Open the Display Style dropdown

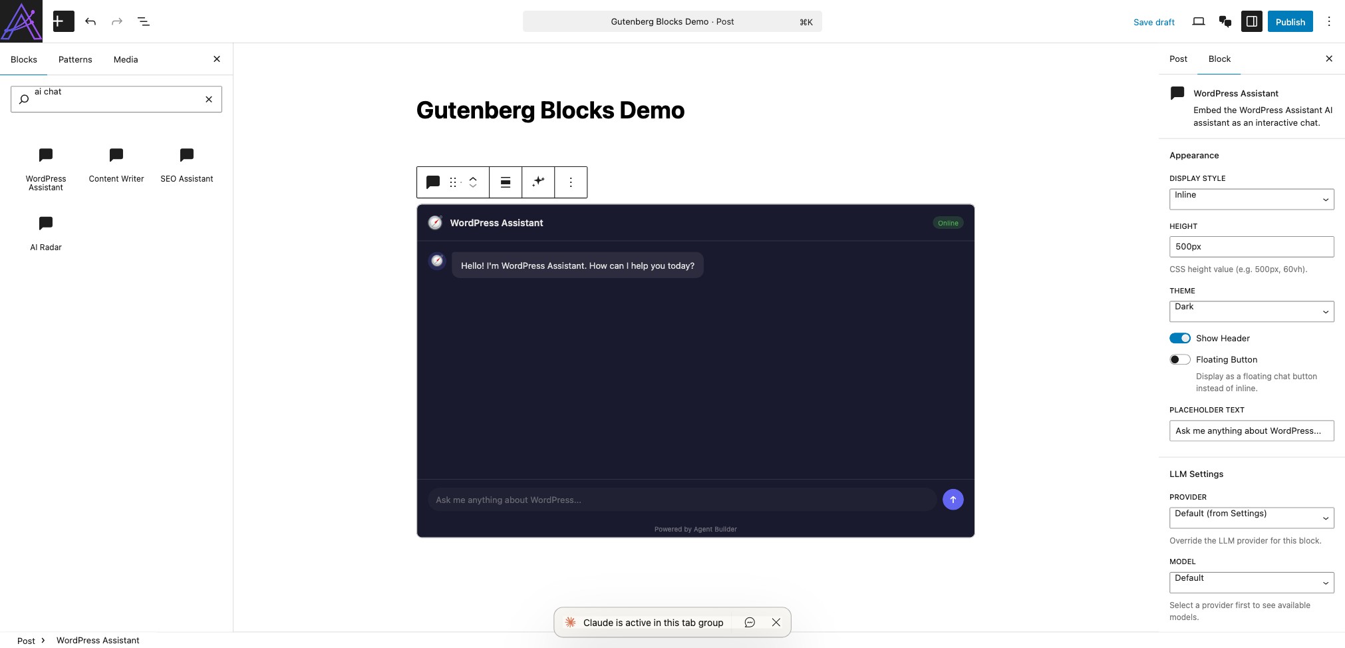pos(1251,198)
